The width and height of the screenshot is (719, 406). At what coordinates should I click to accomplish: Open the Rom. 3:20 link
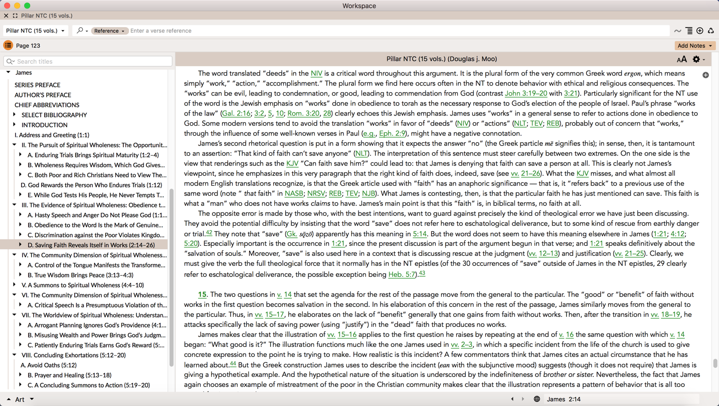coord(303,113)
